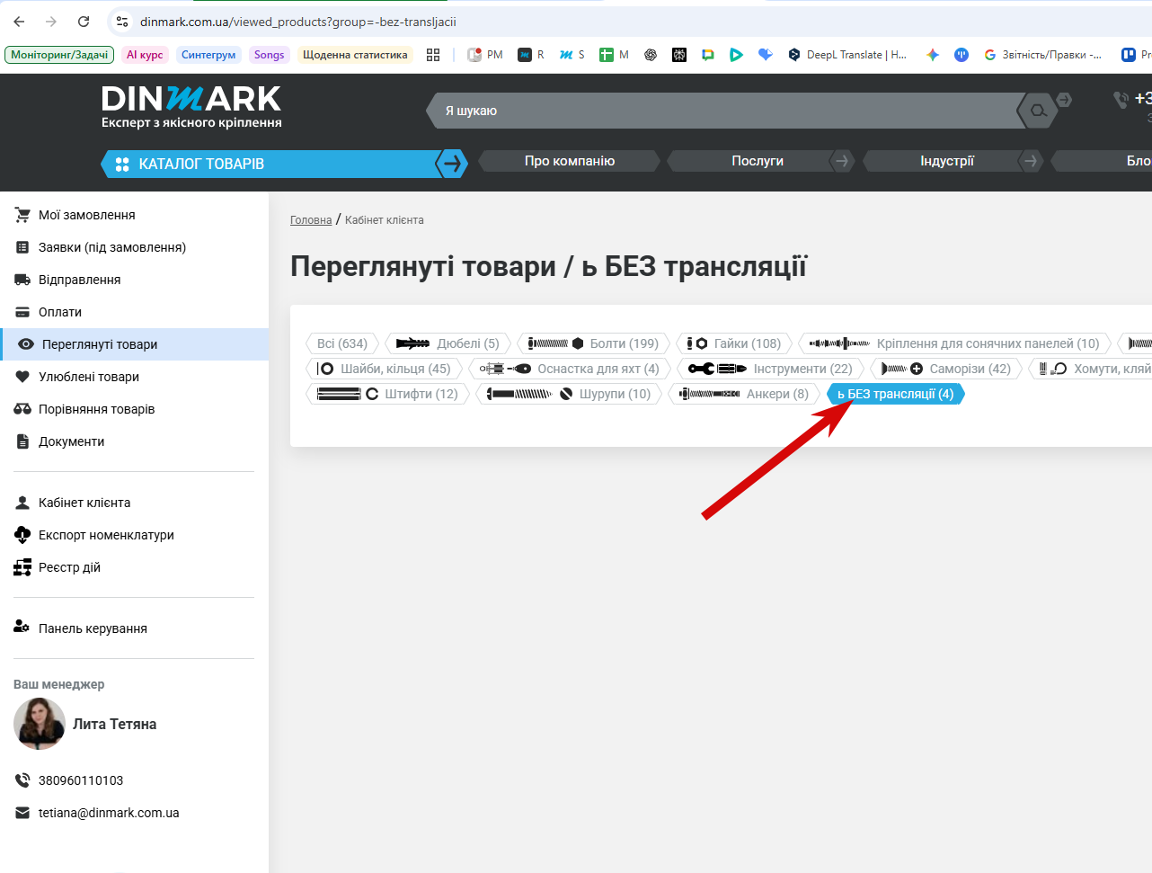This screenshot has width=1152, height=873.
Task: Filter by Кріплення для сонячних панелей (10)
Action: coord(954,343)
